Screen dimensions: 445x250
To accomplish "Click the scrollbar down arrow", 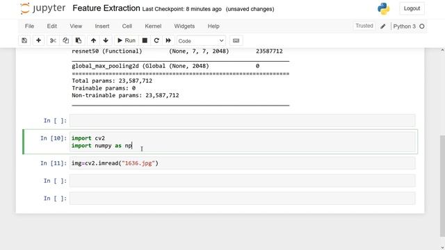I will (x=442, y=247).
